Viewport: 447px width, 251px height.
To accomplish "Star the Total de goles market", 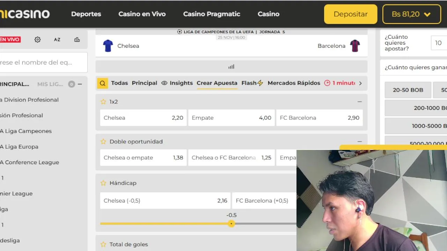I will pos(103,244).
